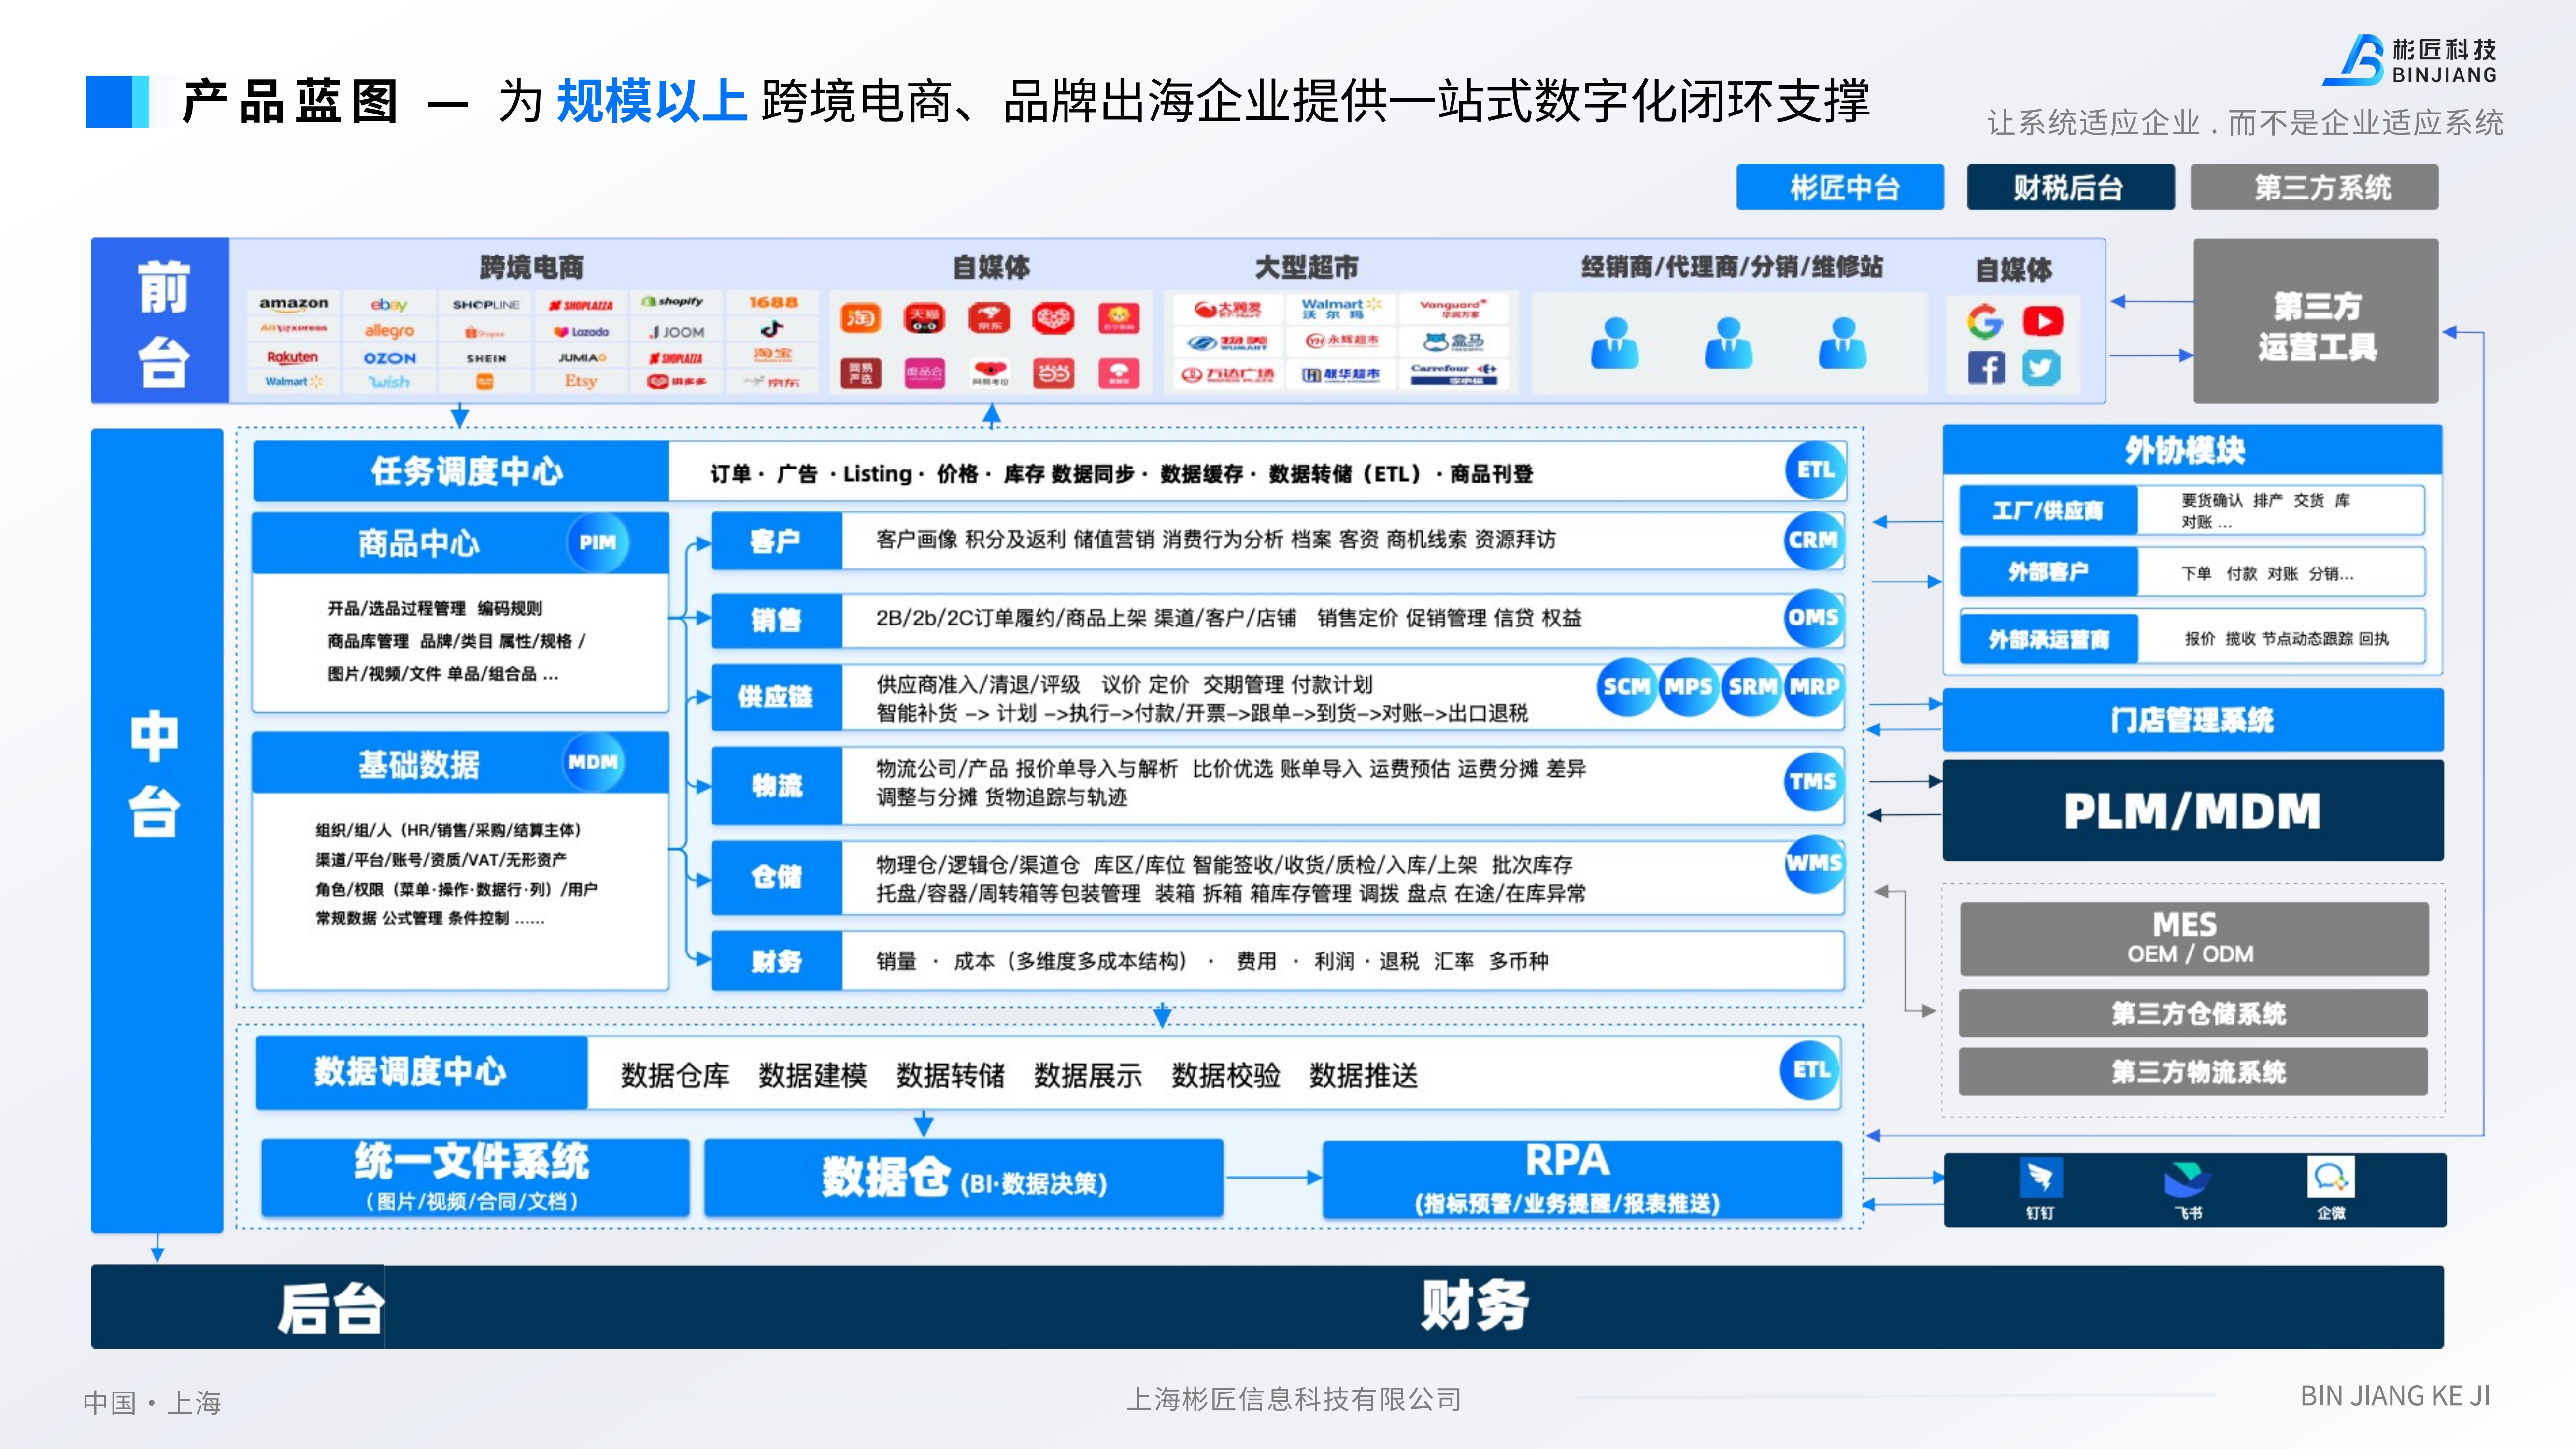This screenshot has height=1449, width=2576.
Task: Click the Twitter bird icon
Action: 2041,368
